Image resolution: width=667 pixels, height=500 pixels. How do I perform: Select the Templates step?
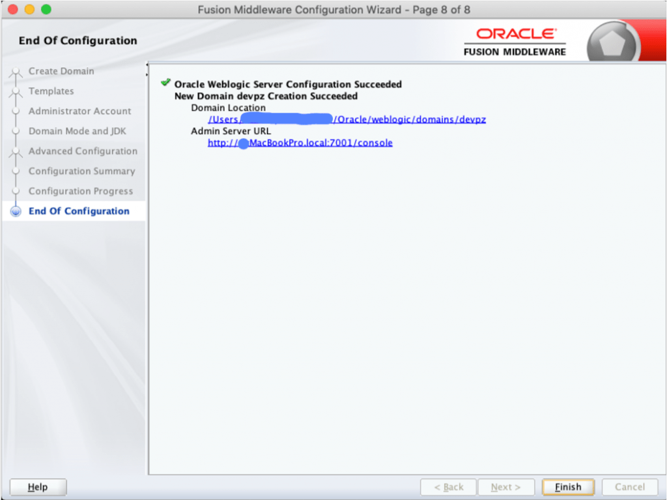pos(51,91)
